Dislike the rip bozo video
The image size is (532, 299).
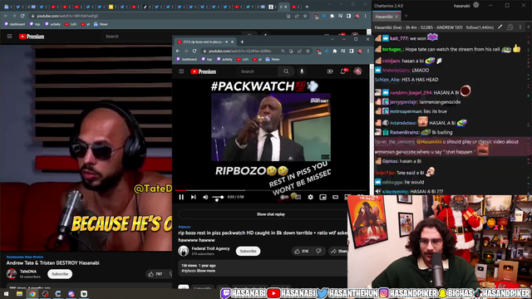318,251
